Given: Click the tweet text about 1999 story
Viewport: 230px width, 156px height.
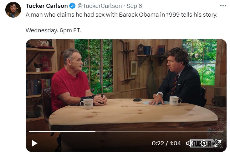Looking at the screenshot, I should [x=121, y=15].
